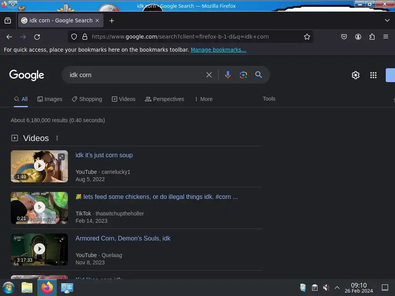Open the Manage bookmarks link

tap(218, 50)
